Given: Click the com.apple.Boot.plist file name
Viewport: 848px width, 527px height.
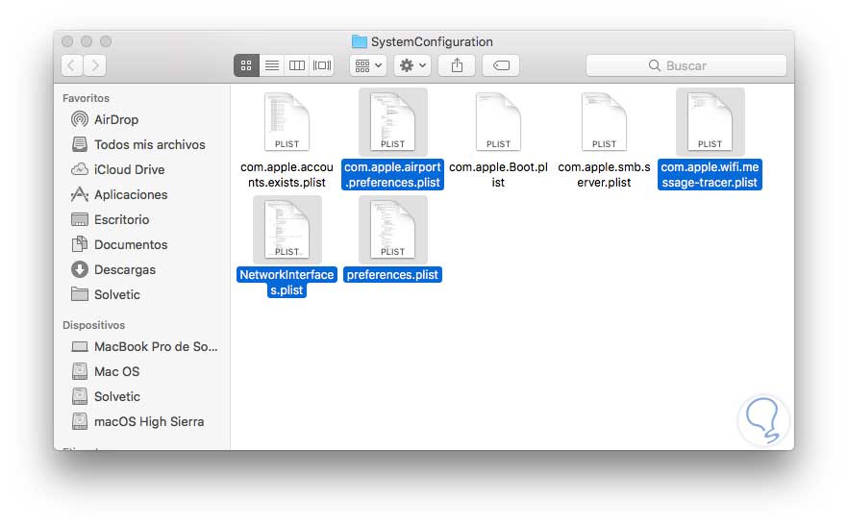Looking at the screenshot, I should point(498,175).
